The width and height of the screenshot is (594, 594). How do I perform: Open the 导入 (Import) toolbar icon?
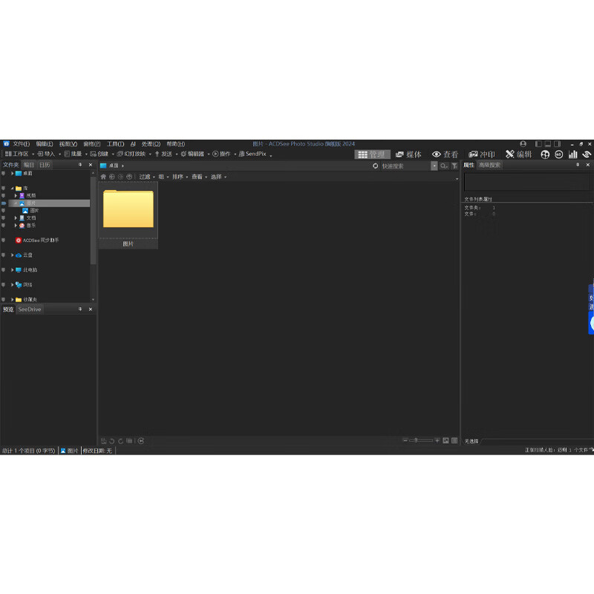tap(45, 155)
